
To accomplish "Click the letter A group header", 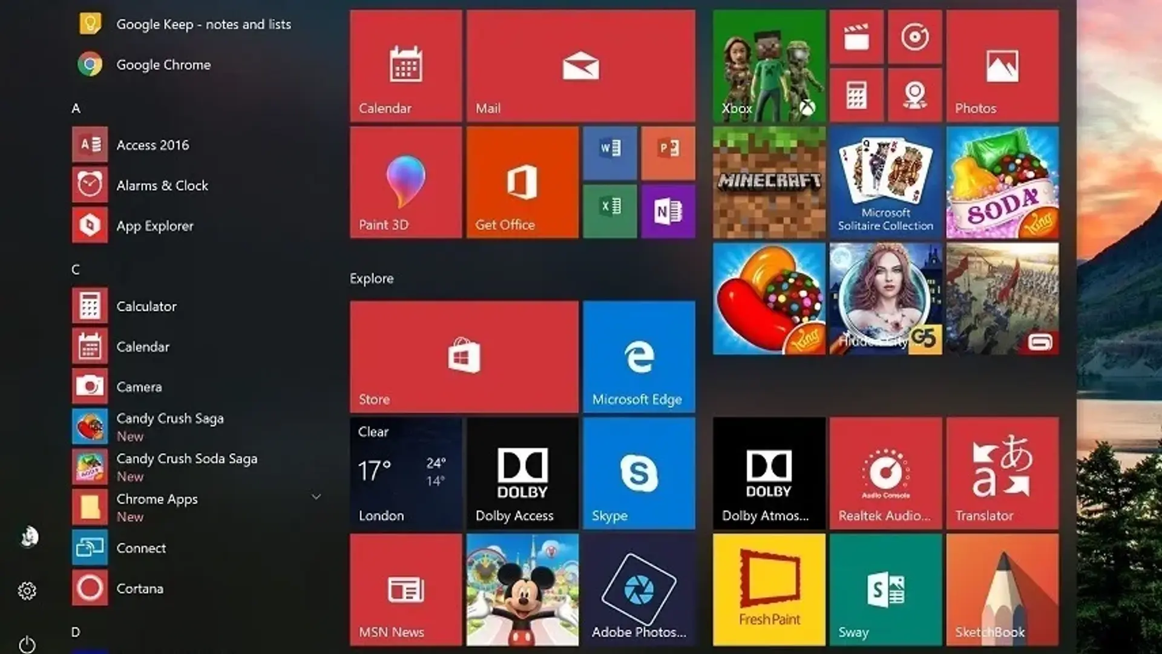I will [x=76, y=108].
